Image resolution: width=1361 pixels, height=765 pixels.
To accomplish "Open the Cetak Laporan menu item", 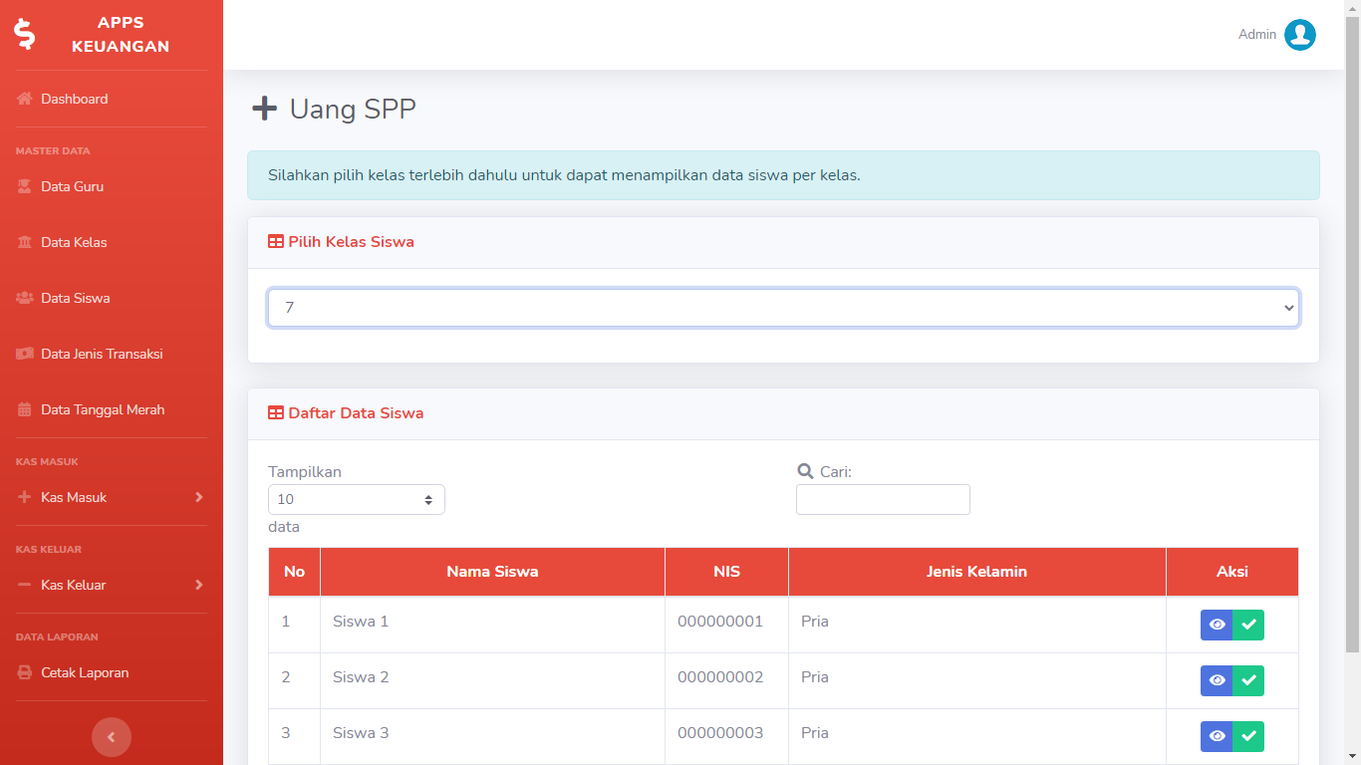I will pos(112,672).
